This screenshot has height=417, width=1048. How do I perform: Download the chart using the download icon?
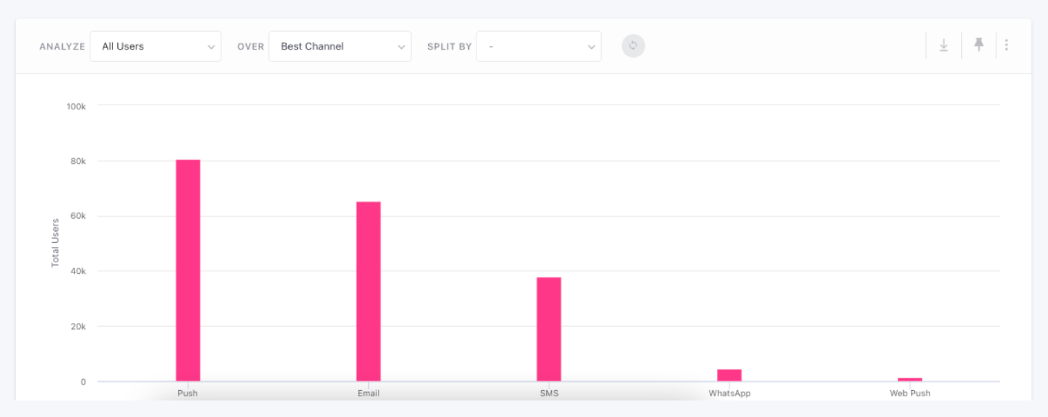point(943,45)
